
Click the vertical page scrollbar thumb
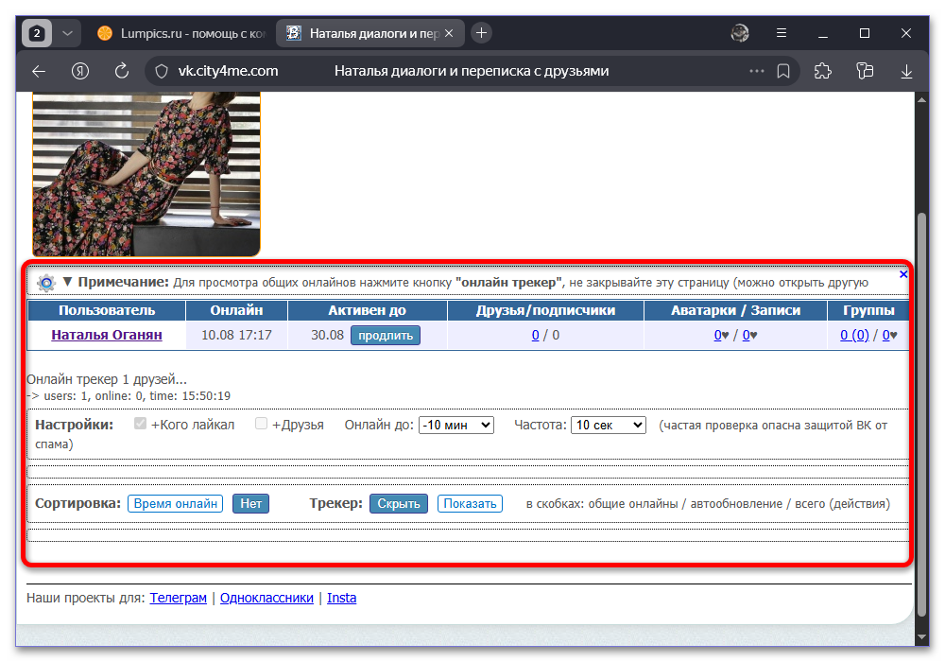921,415
